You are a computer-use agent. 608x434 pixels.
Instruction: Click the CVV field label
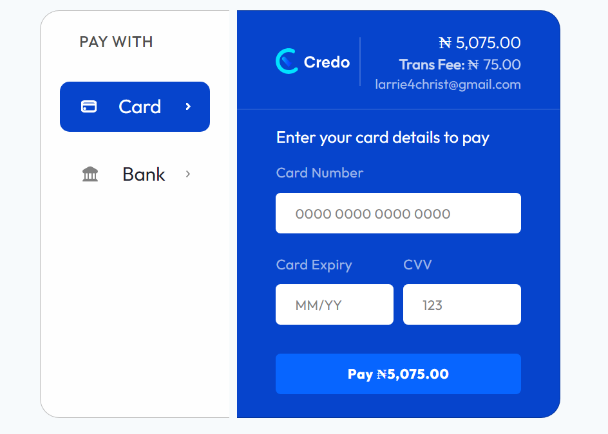tap(417, 265)
